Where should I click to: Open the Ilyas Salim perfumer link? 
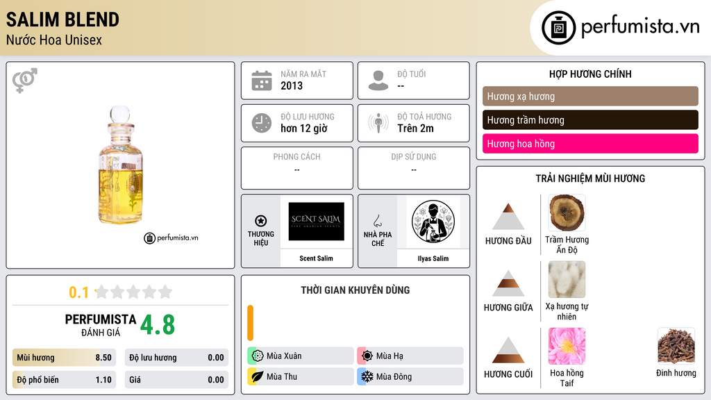(x=433, y=258)
